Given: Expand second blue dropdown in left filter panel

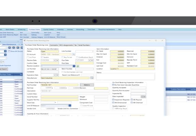Looking at the screenshot, I should pyautogui.click(x=5, y=55).
